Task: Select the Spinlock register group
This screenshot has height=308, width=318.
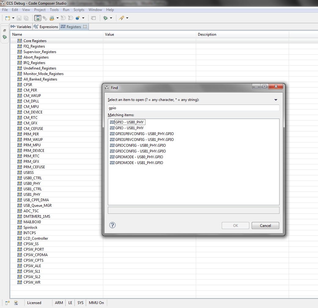Action: pyautogui.click(x=31, y=227)
